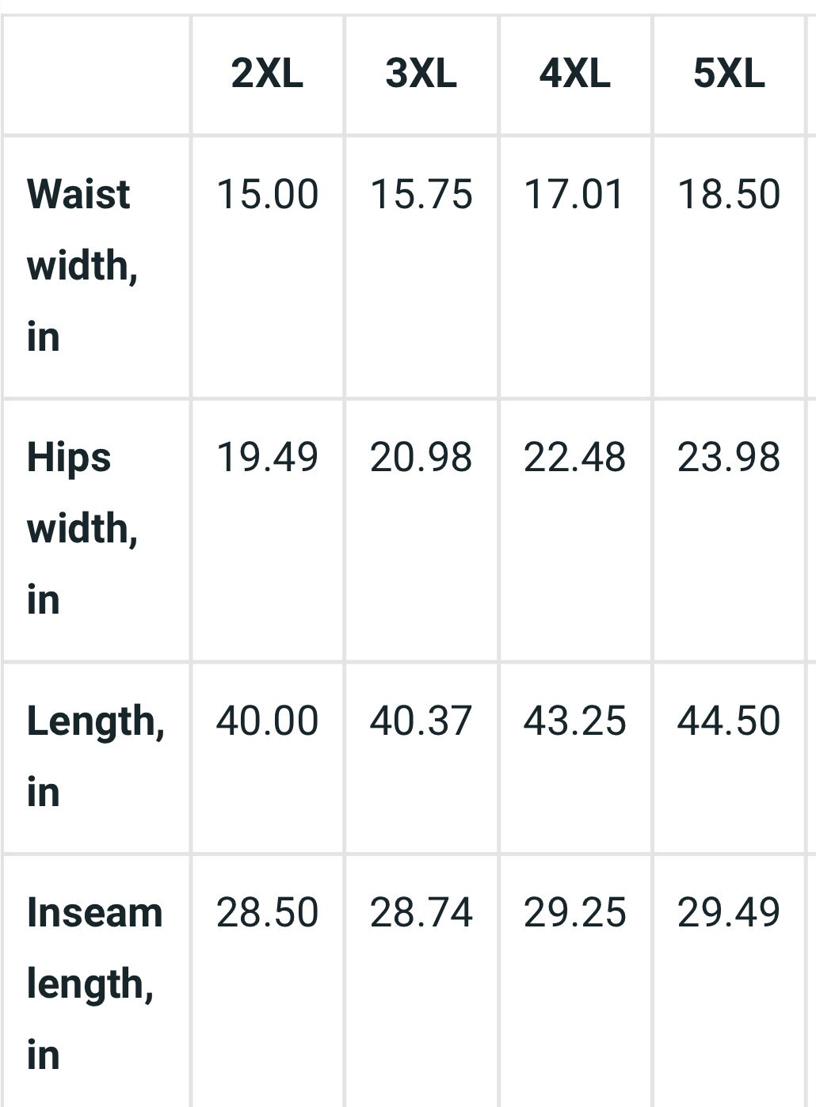The width and height of the screenshot is (816, 1107).
Task: Click the Length row label
Action: pos(96,755)
